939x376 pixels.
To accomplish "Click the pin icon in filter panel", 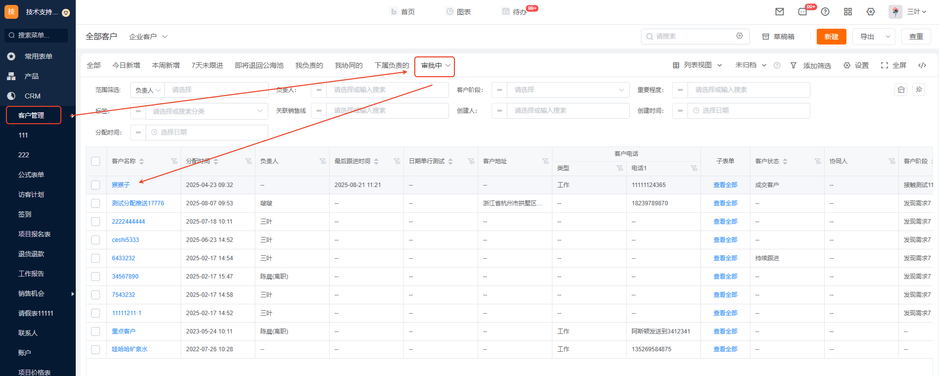I will [x=919, y=90].
